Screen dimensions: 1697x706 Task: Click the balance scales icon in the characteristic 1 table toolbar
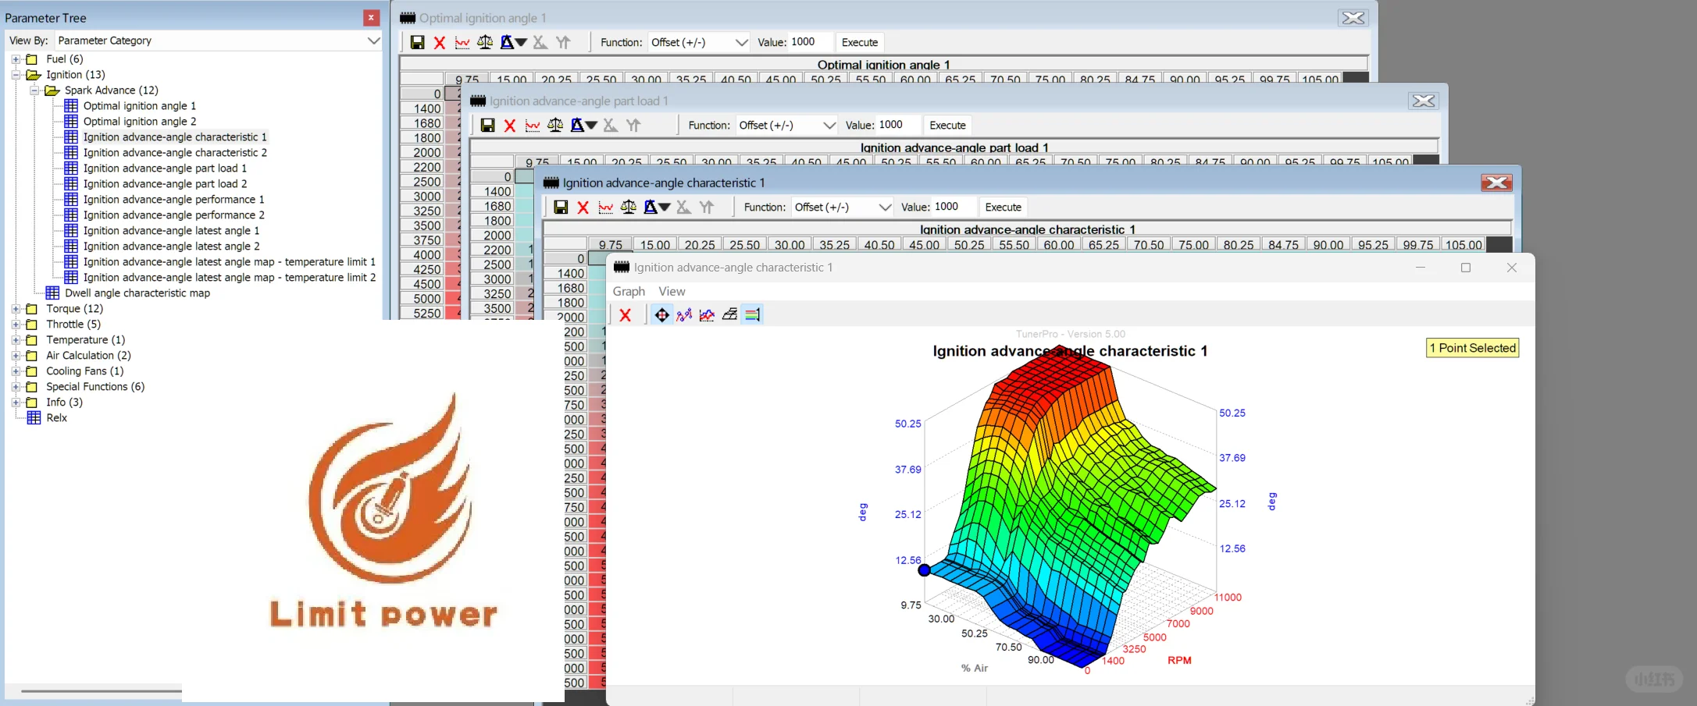(628, 207)
